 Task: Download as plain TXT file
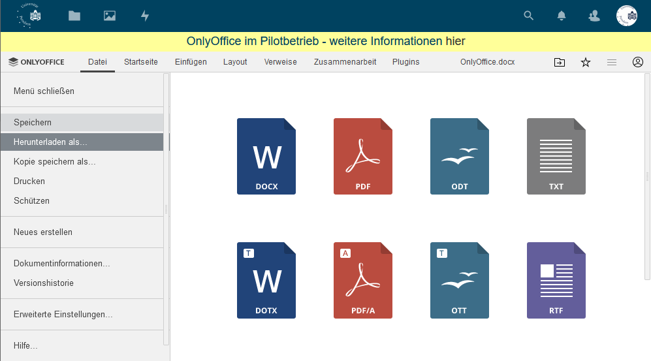click(556, 157)
